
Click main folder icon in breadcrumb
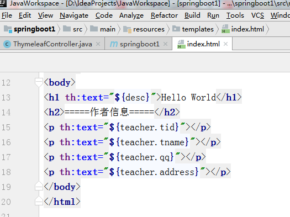pos(94,29)
